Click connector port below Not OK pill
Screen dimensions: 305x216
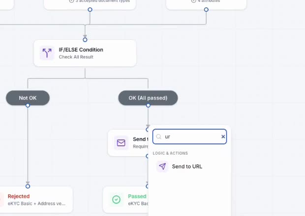click(28, 106)
